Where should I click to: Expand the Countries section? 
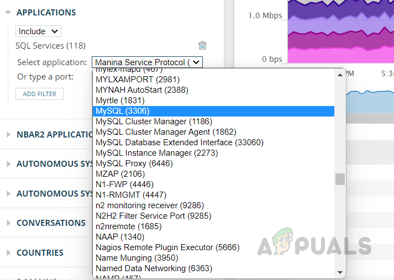point(8,253)
